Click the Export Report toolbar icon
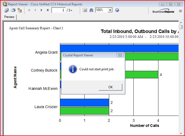Screen dimensions: 185x136 [x=7, y=10]
